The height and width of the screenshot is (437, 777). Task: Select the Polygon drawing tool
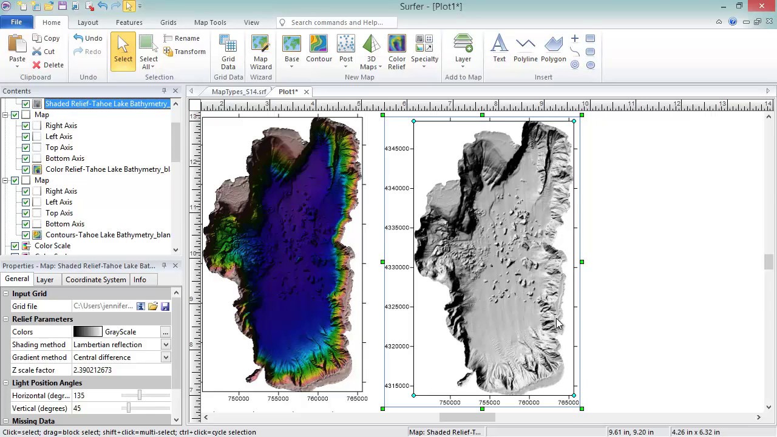[x=554, y=49]
